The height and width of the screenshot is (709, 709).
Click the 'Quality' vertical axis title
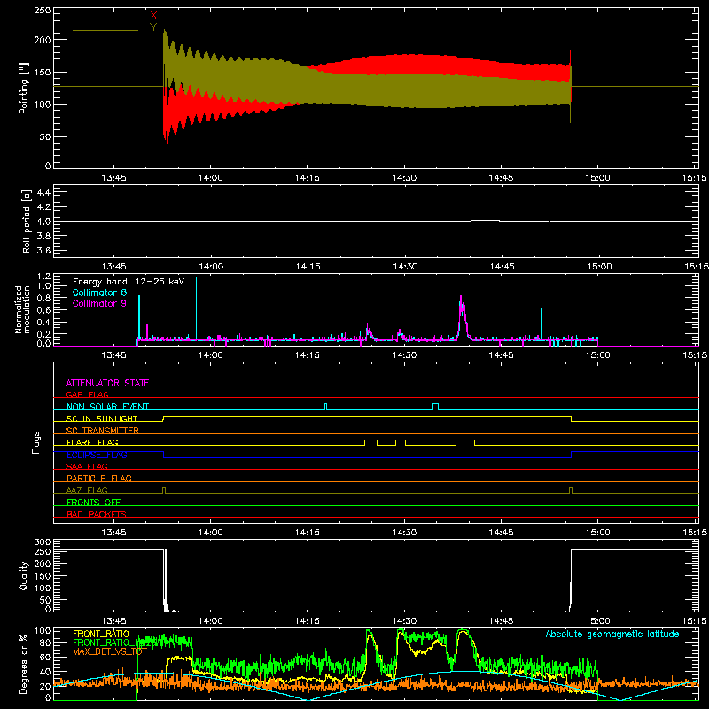(x=24, y=575)
